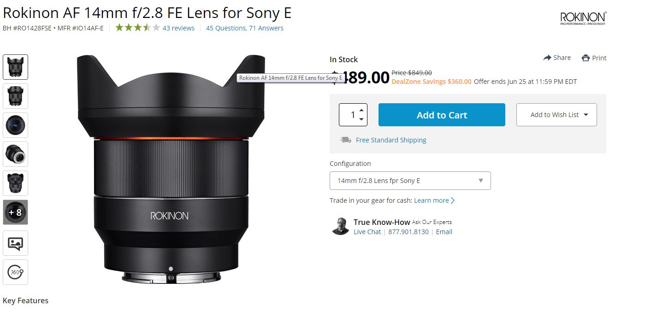Expand the Add to Wish List dropdown

(556, 115)
